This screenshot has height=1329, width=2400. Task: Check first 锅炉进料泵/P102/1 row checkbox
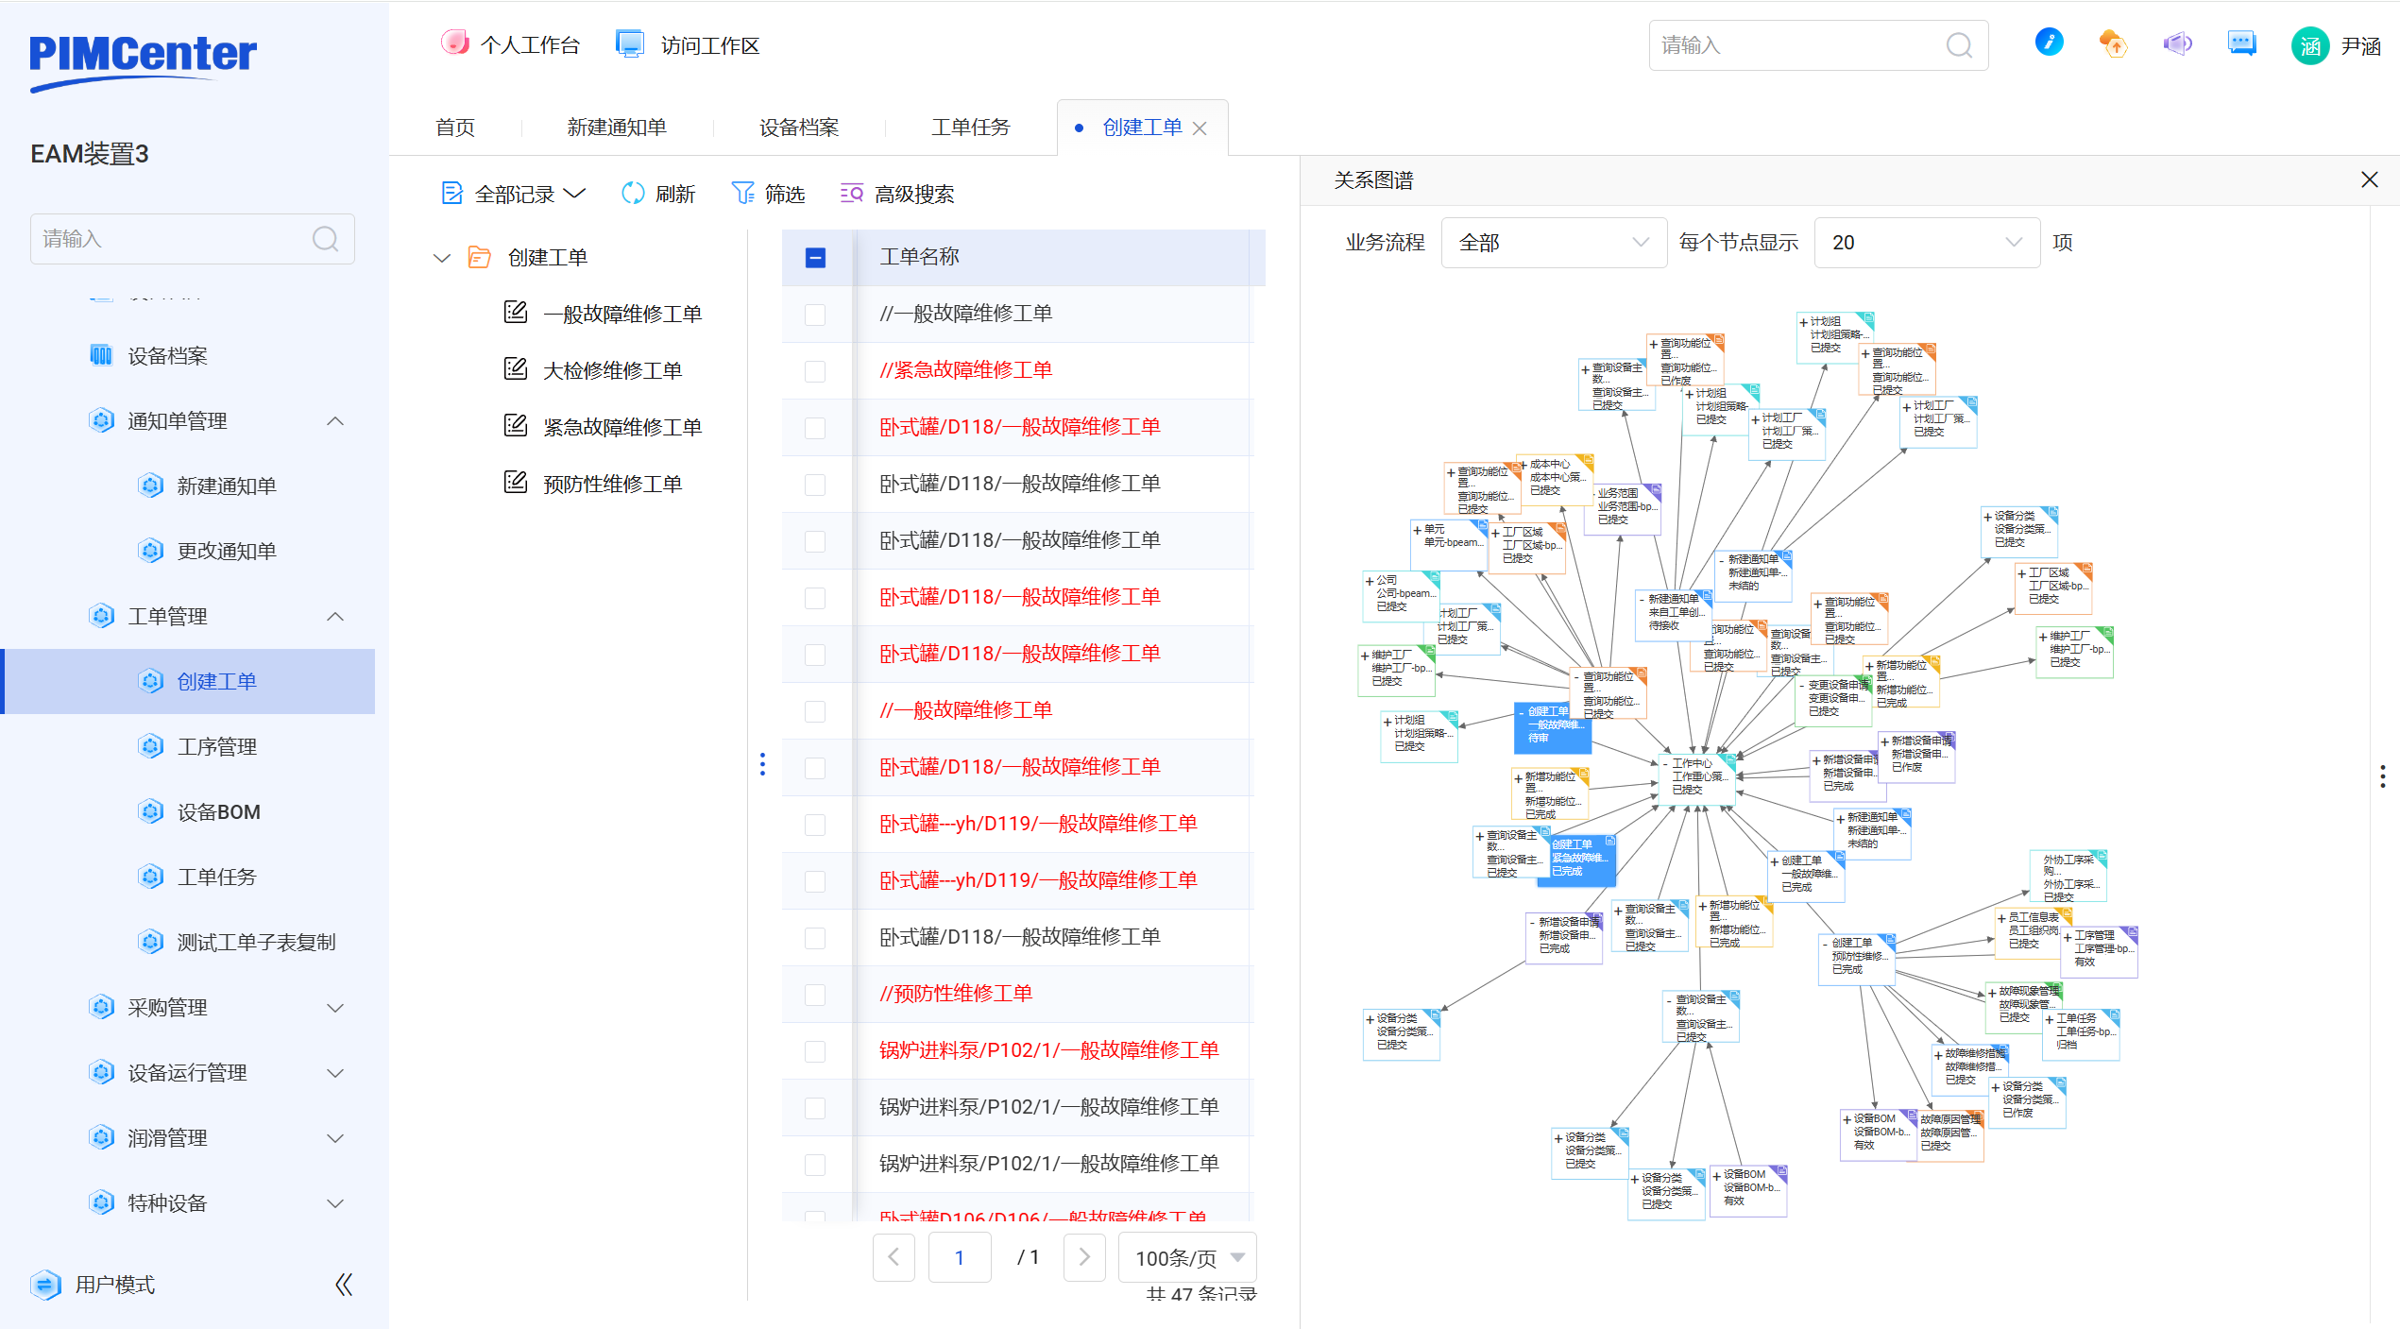click(x=815, y=1050)
